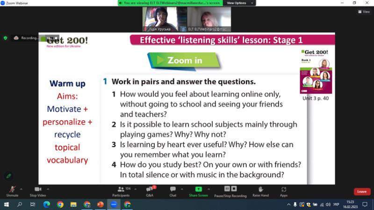The image size is (374, 210).
Task: Switch УКР keyboard language
Action: tap(336, 204)
